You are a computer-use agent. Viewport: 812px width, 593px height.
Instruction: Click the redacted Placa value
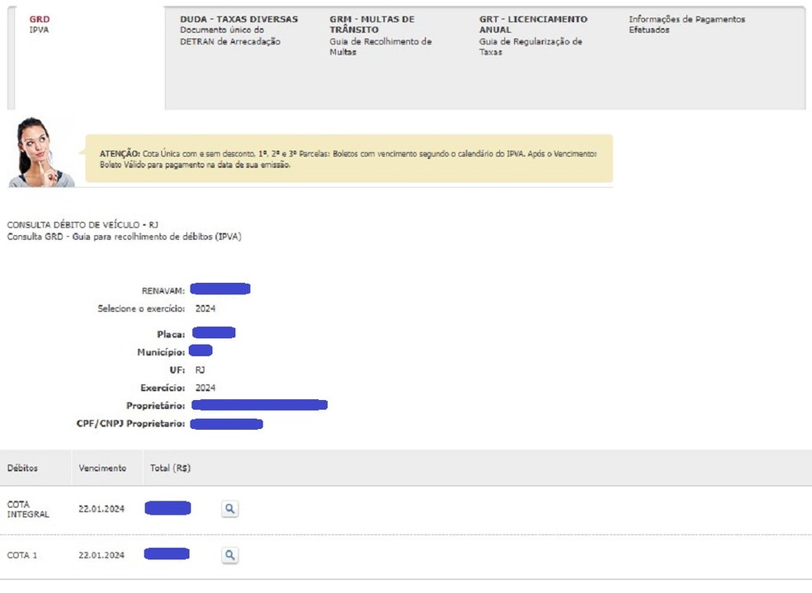tap(214, 333)
